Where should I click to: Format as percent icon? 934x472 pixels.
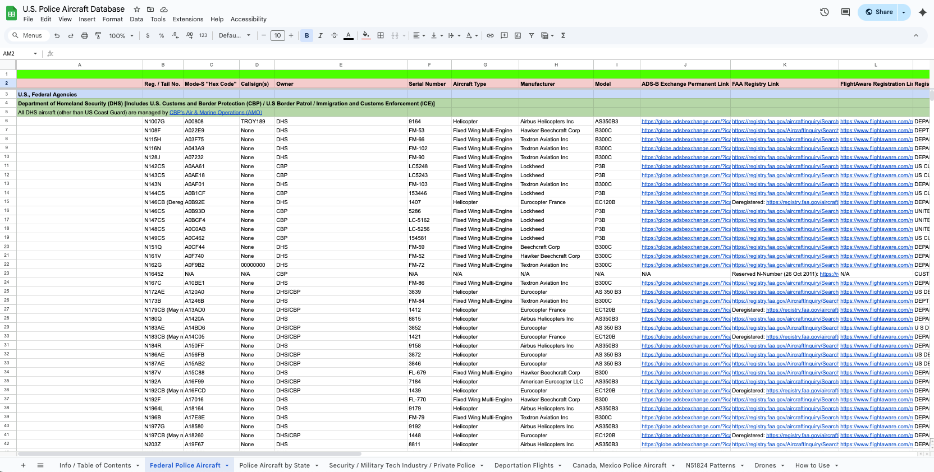click(162, 35)
